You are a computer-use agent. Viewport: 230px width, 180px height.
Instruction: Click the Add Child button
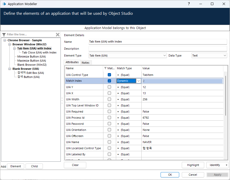[x=34, y=166]
